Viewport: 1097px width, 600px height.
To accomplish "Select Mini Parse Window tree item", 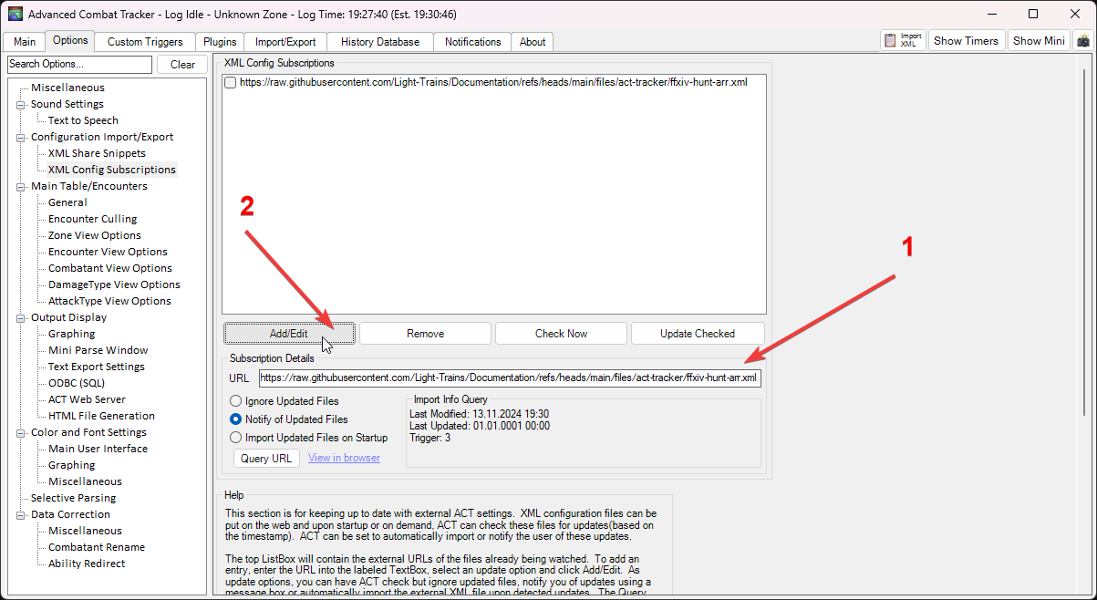I will (98, 350).
